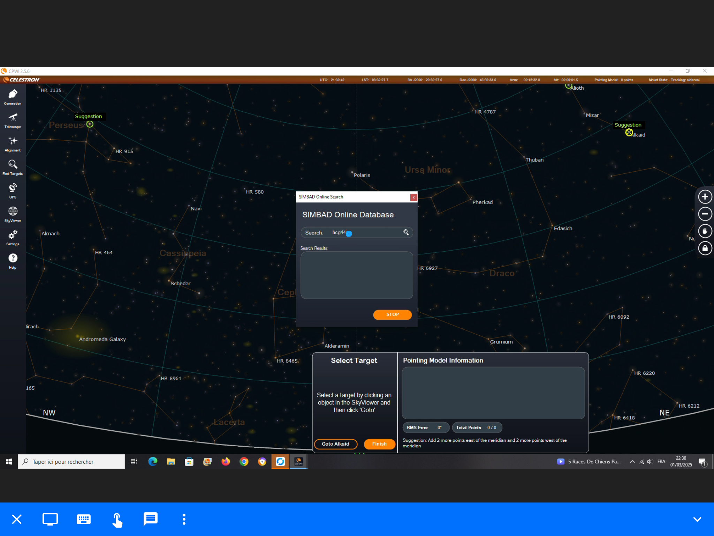
Task: Click the SIMBAD search text field
Action: (357, 232)
